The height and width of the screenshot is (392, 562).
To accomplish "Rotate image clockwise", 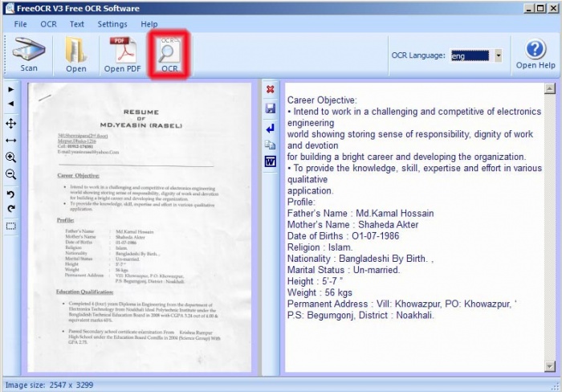I will click(11, 208).
